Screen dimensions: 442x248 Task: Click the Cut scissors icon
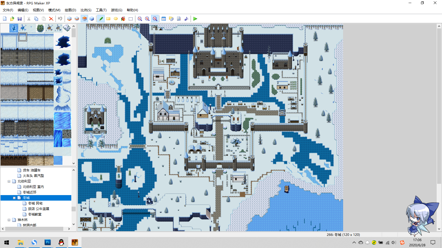[x=29, y=19]
